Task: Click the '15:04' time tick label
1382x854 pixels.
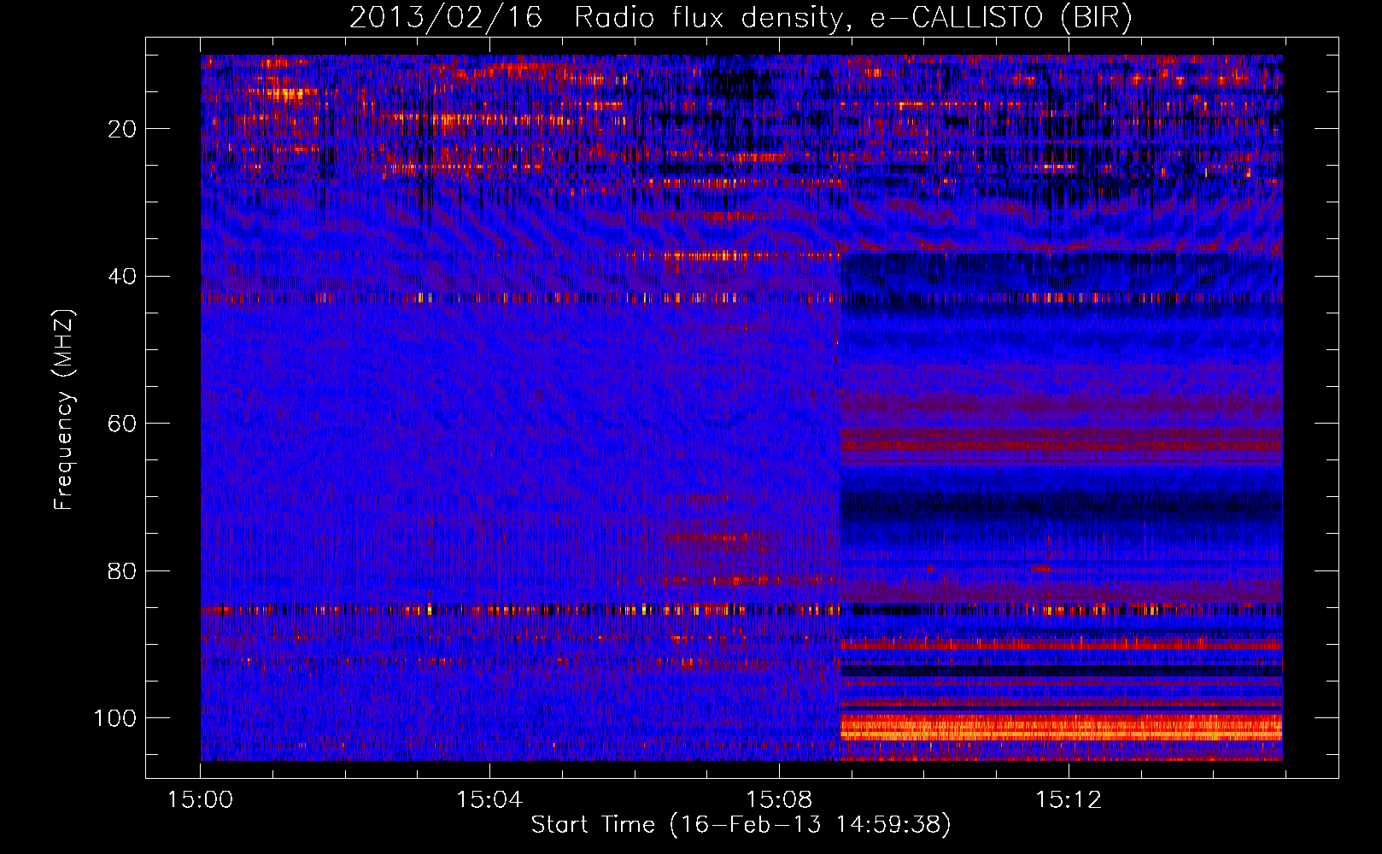Action: tap(489, 800)
